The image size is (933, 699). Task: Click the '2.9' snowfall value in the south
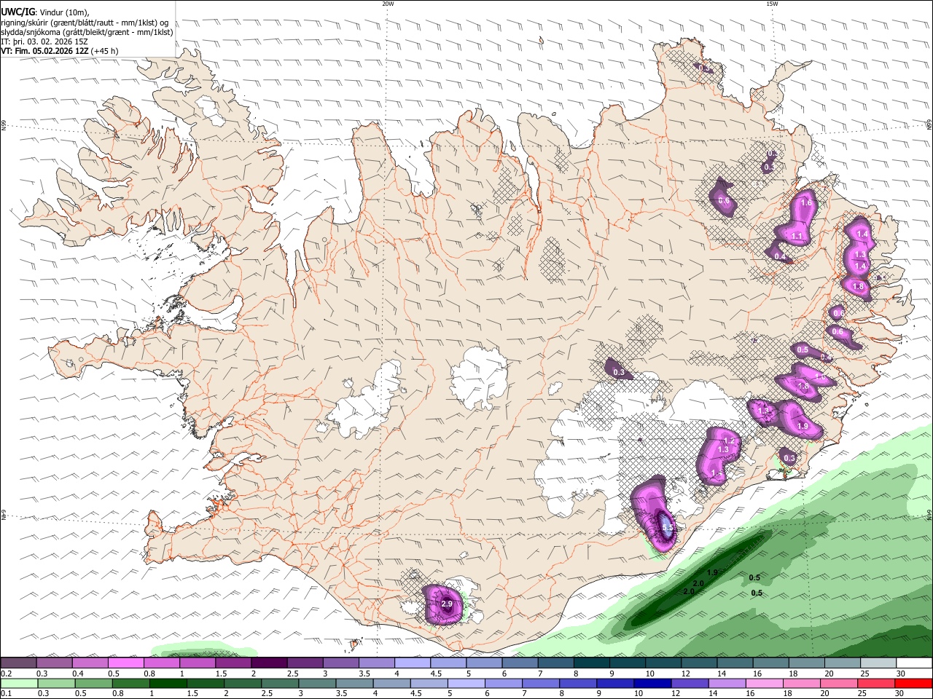tap(447, 604)
